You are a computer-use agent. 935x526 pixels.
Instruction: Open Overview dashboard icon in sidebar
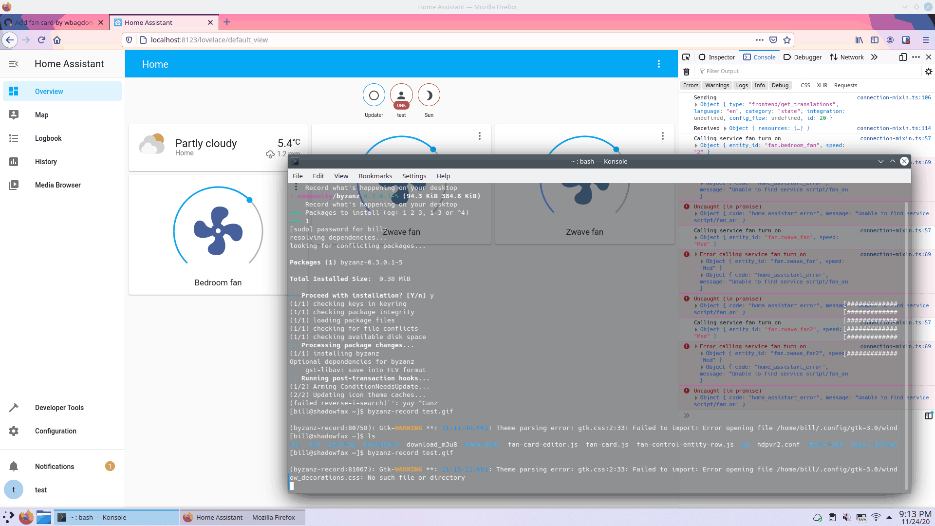click(14, 91)
